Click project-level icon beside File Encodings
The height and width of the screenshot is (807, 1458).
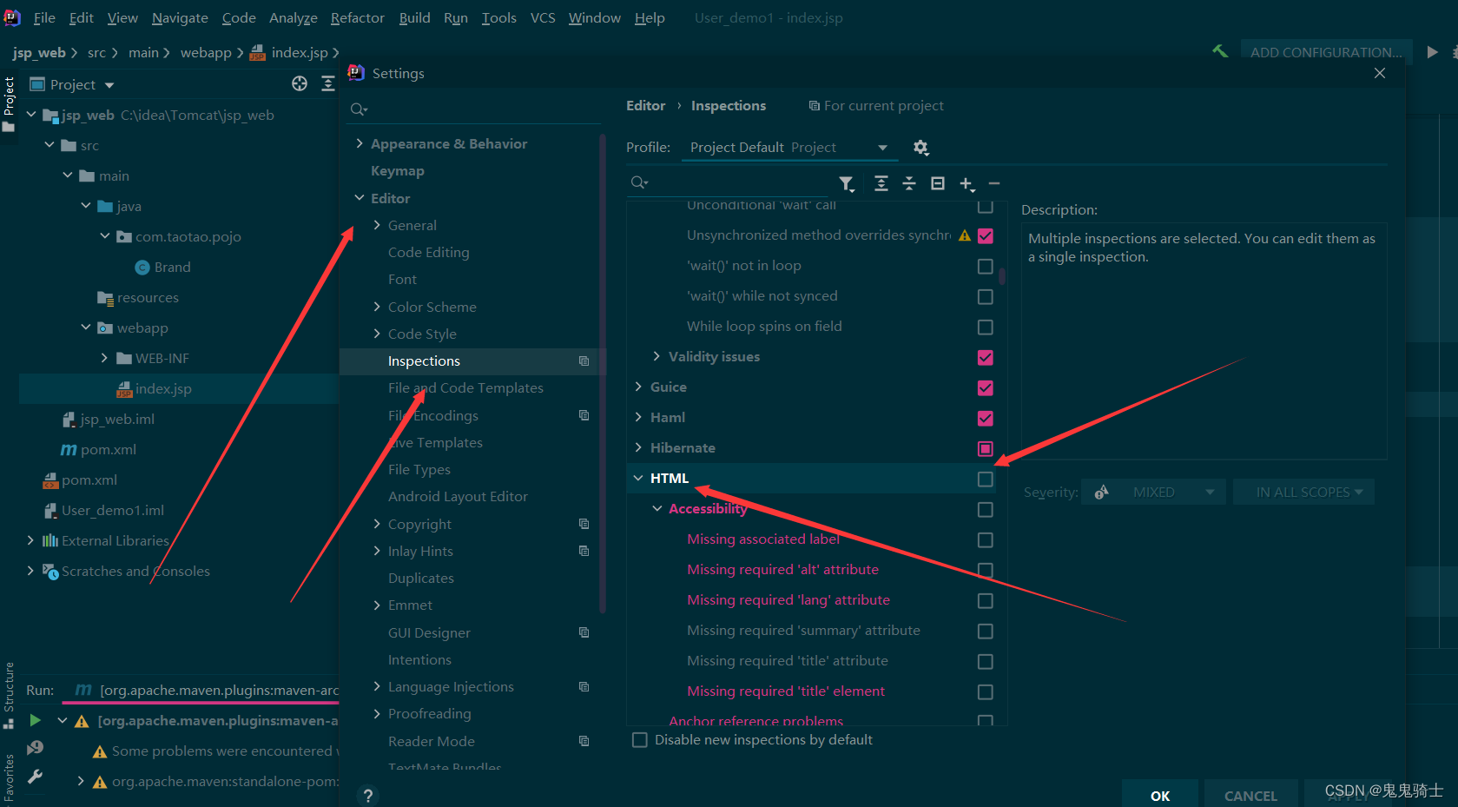pyautogui.click(x=584, y=415)
